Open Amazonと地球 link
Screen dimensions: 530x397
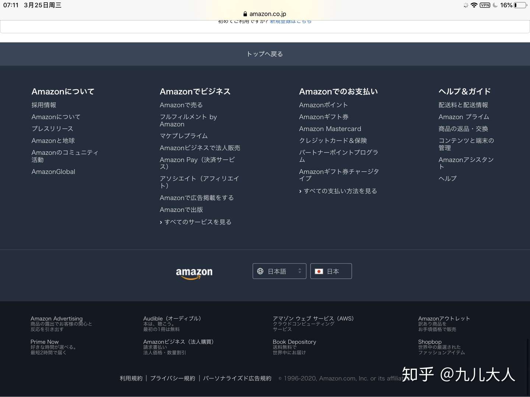[53, 141]
